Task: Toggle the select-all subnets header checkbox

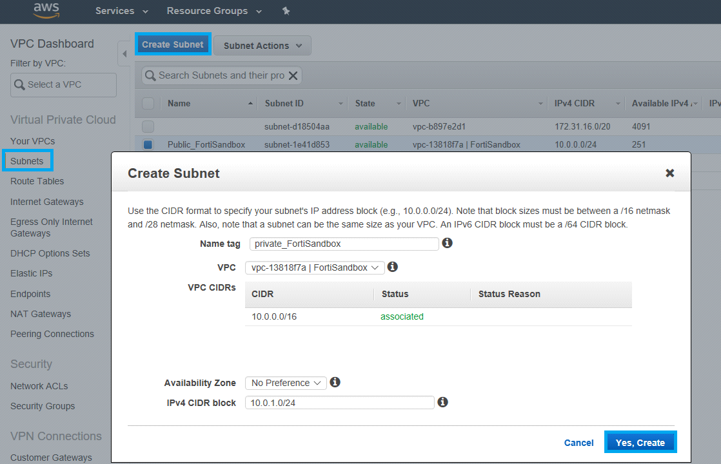Action: [x=148, y=103]
